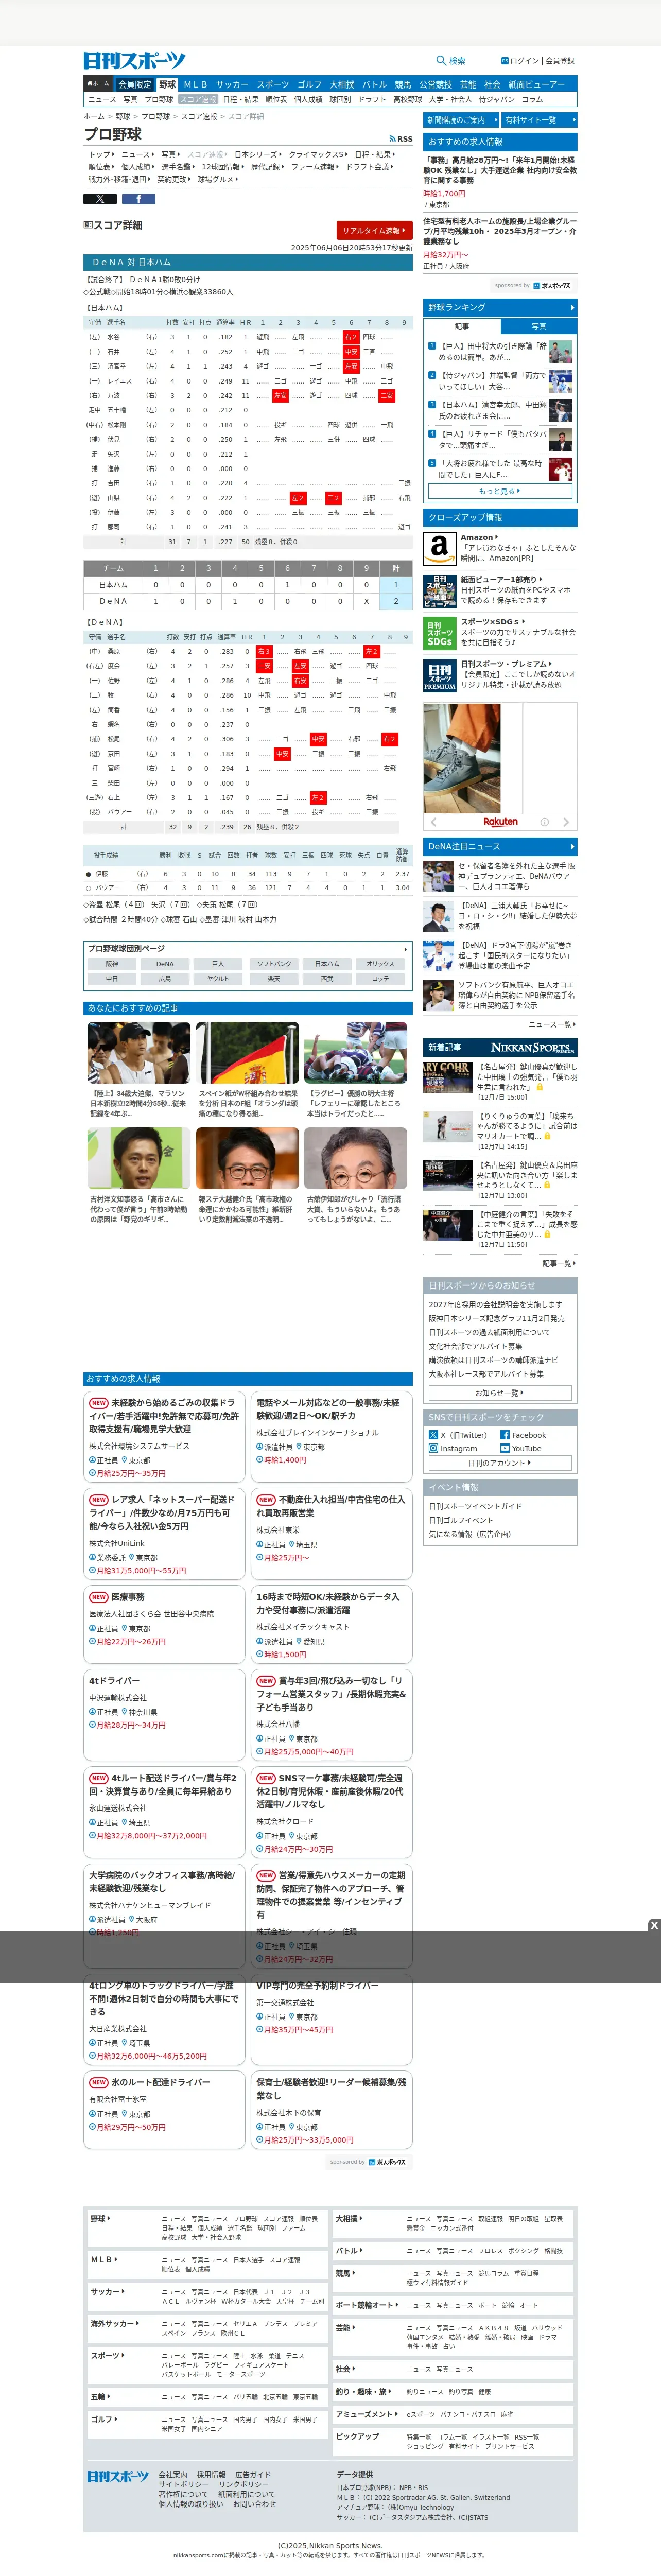This screenshot has height=2576, width=661.
Task: Select the MLB navigation tab
Action: coord(195,85)
